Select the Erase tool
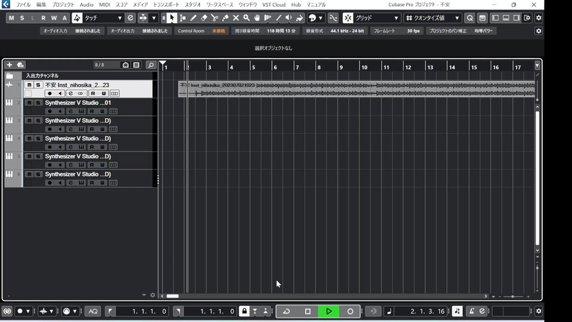 coord(204,18)
